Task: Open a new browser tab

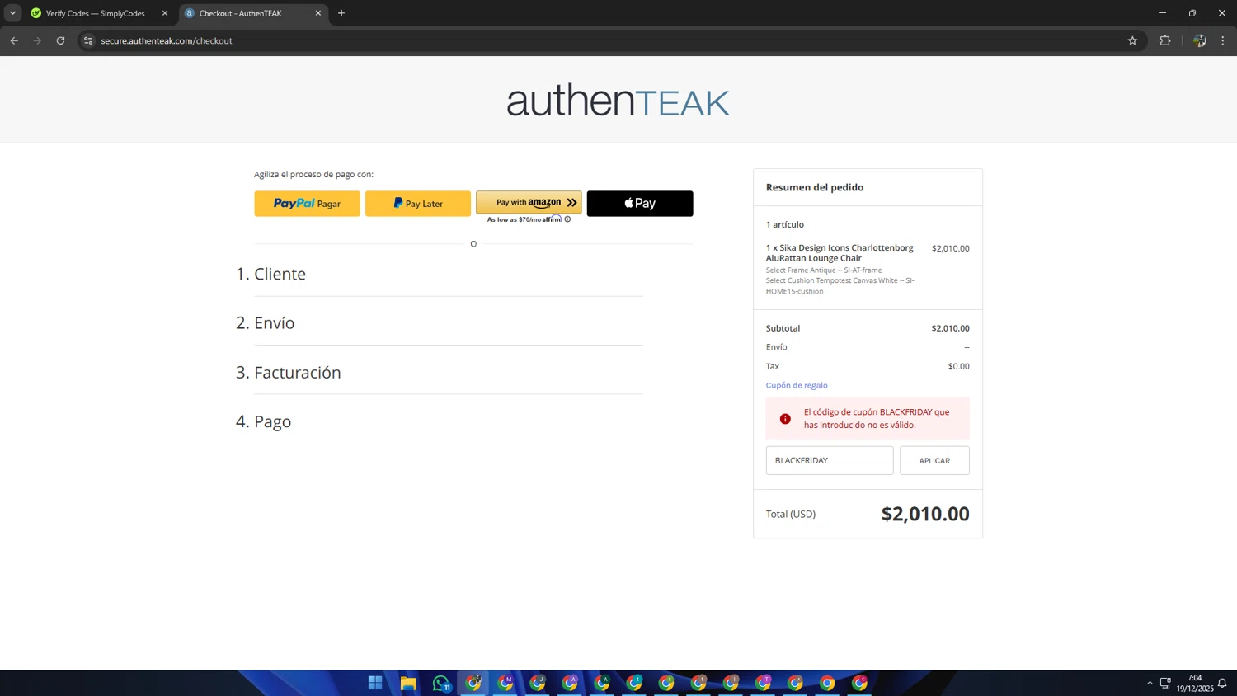Action: [x=341, y=13]
